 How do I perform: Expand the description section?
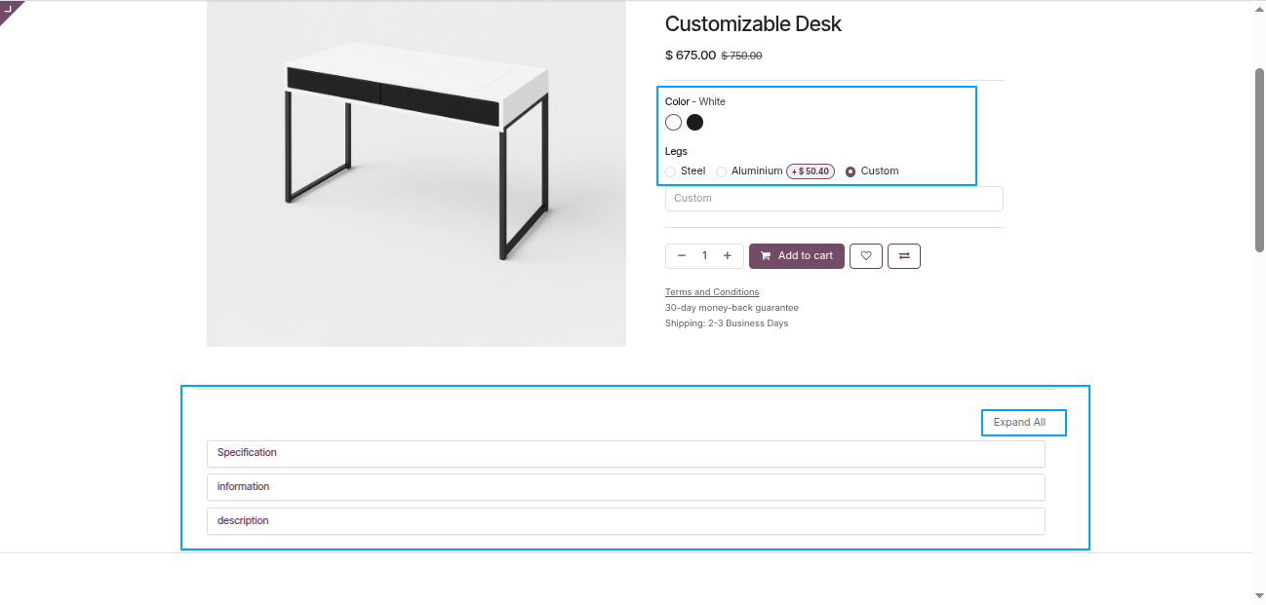[x=625, y=521]
